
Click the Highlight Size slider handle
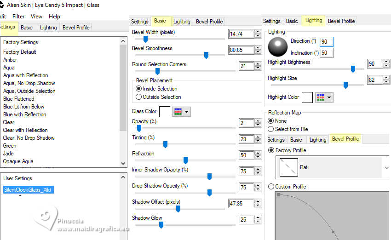click(x=345, y=85)
